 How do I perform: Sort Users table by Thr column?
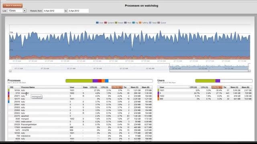click(226, 87)
